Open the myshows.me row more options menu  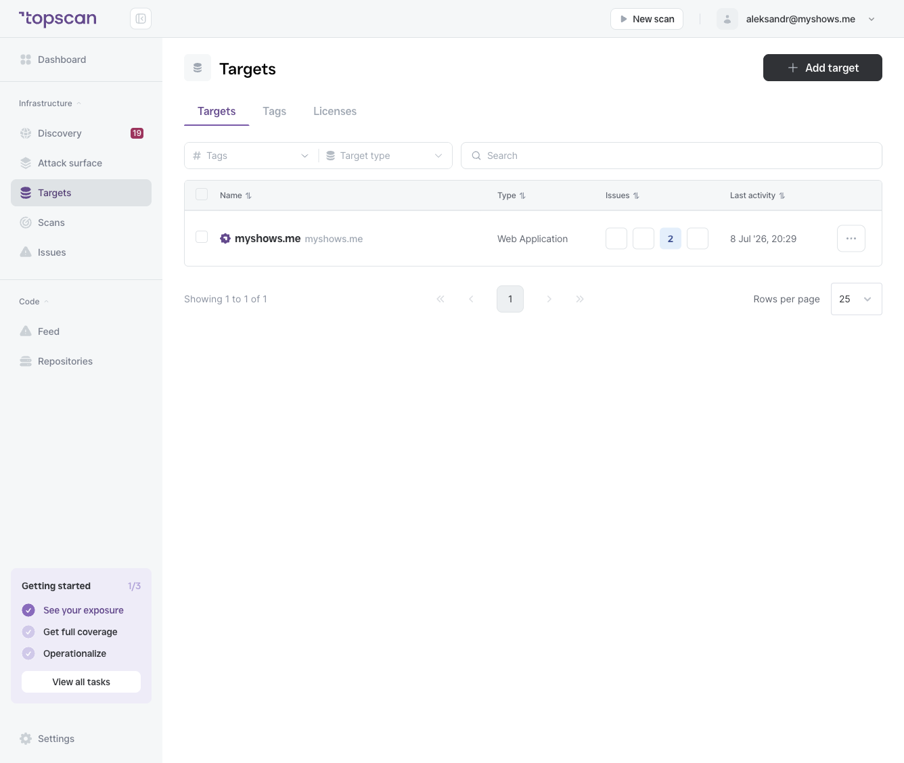(851, 238)
